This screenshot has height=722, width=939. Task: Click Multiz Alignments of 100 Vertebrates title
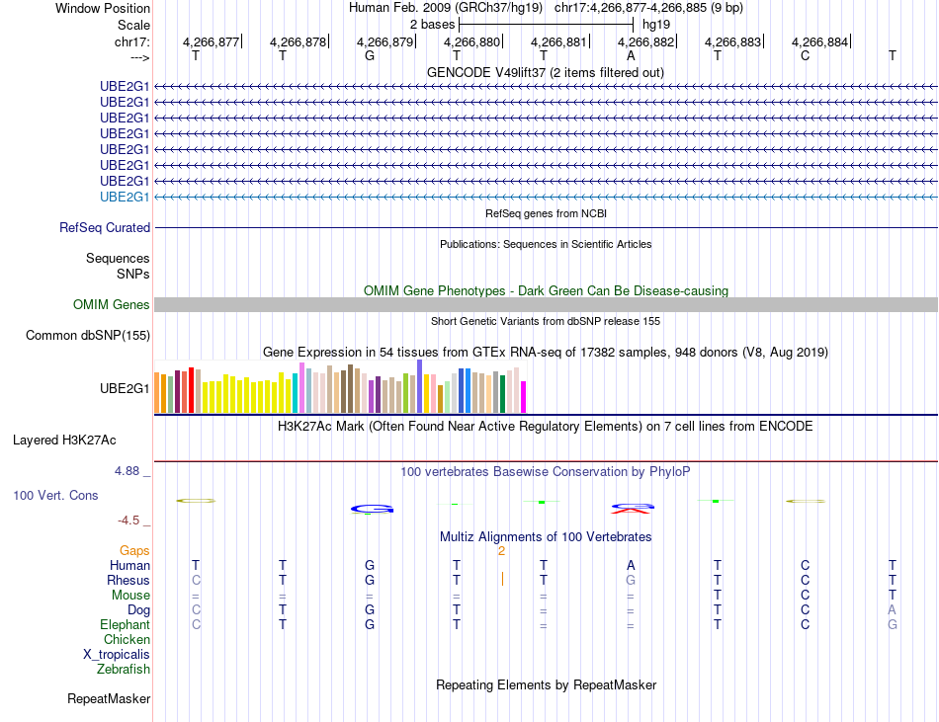point(546,537)
